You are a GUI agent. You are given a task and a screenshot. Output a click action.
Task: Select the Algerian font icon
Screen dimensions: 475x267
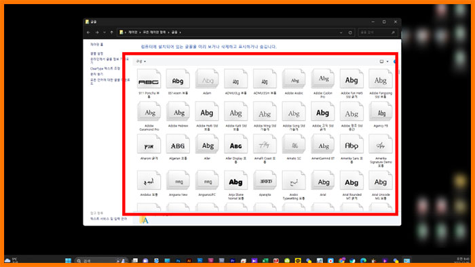coord(178,144)
